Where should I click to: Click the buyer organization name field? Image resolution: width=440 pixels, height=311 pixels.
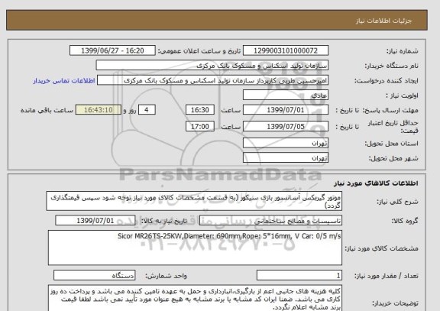[x=212, y=65]
